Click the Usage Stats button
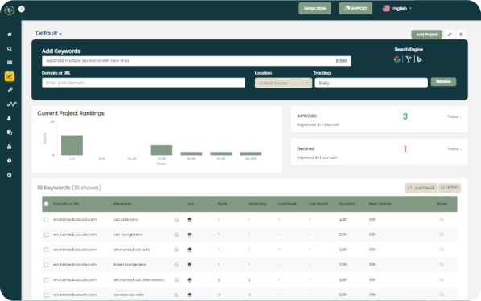This screenshot has height=301, width=481. point(314,9)
